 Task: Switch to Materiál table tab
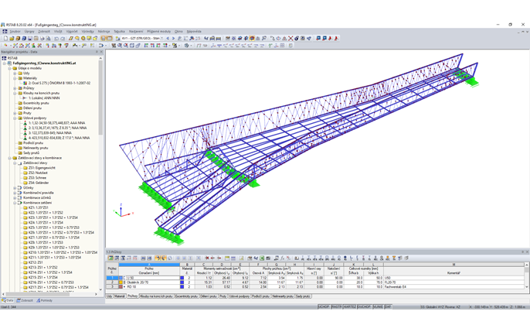click(x=119, y=296)
